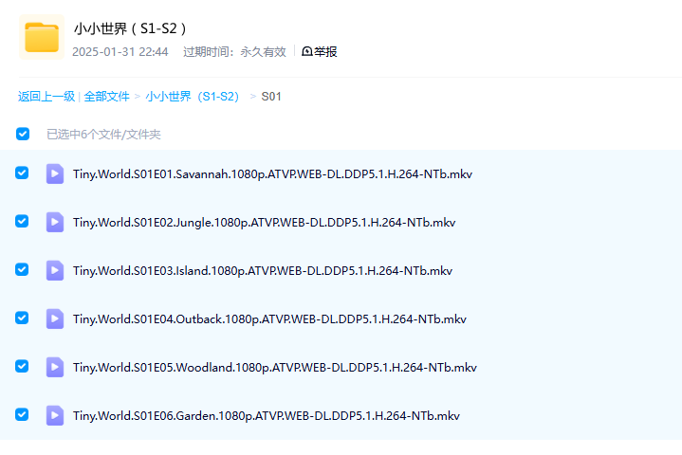Open Tiny.World.S01E04.Outback file name
682x455 pixels.
[269, 319]
